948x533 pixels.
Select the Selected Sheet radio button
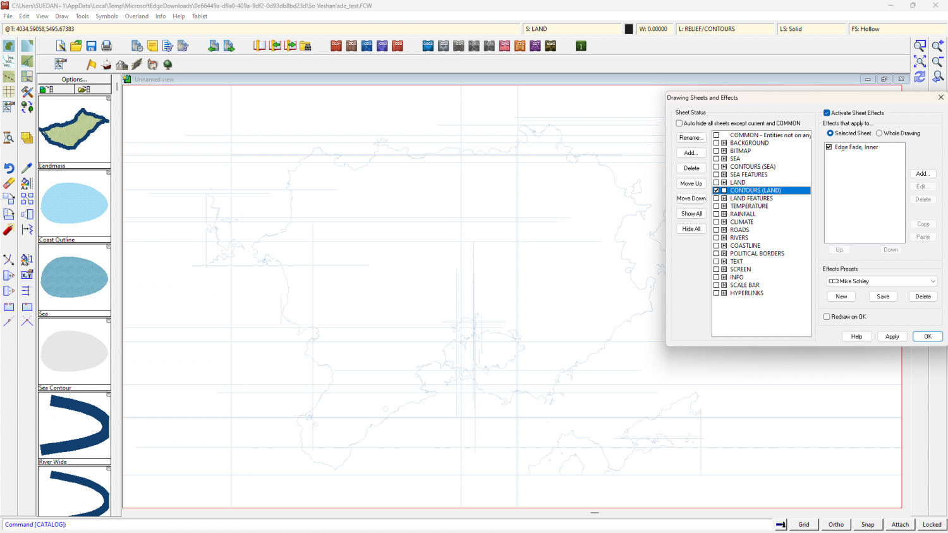click(830, 133)
